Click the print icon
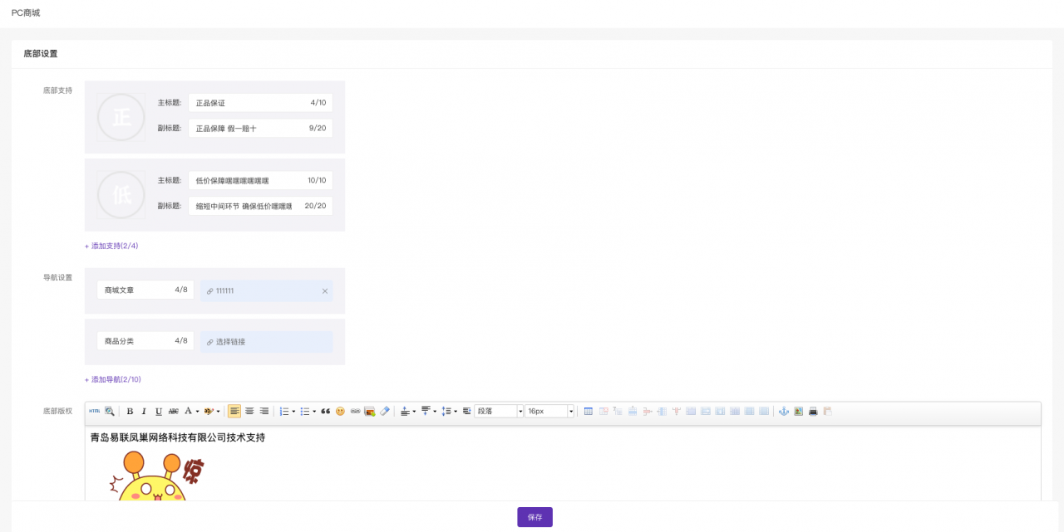 pyautogui.click(x=813, y=411)
